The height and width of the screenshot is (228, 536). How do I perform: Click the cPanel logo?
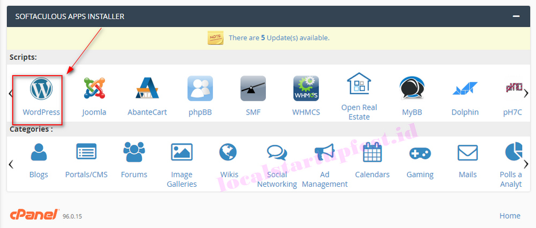pos(34,214)
